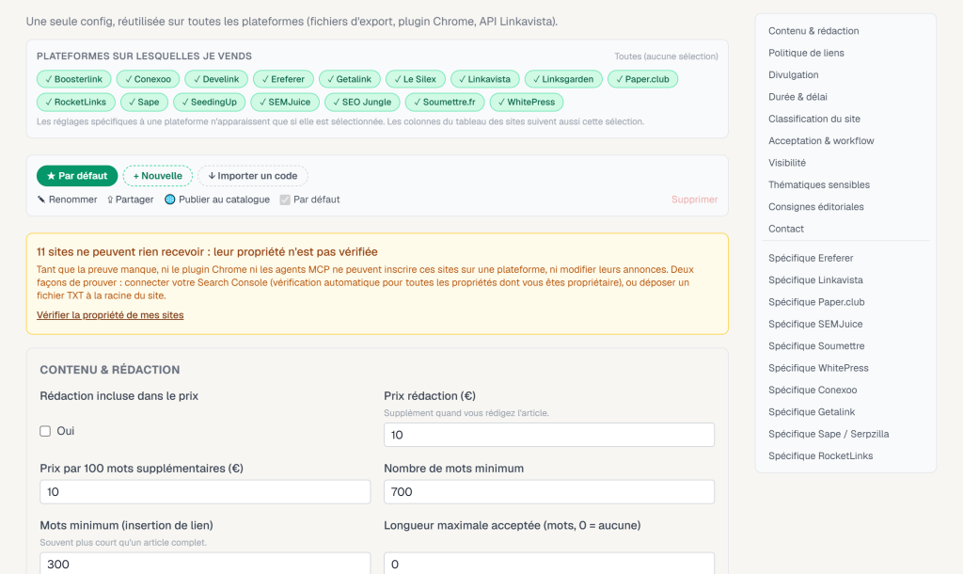
Task: Click the Toutes (aucune sélection) text
Action: coord(666,56)
